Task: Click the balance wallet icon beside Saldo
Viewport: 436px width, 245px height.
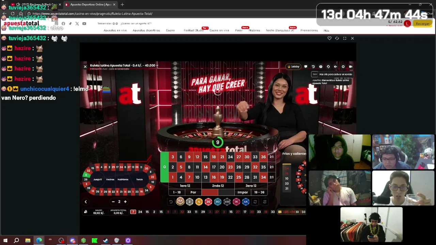Action: pyautogui.click(x=86, y=212)
